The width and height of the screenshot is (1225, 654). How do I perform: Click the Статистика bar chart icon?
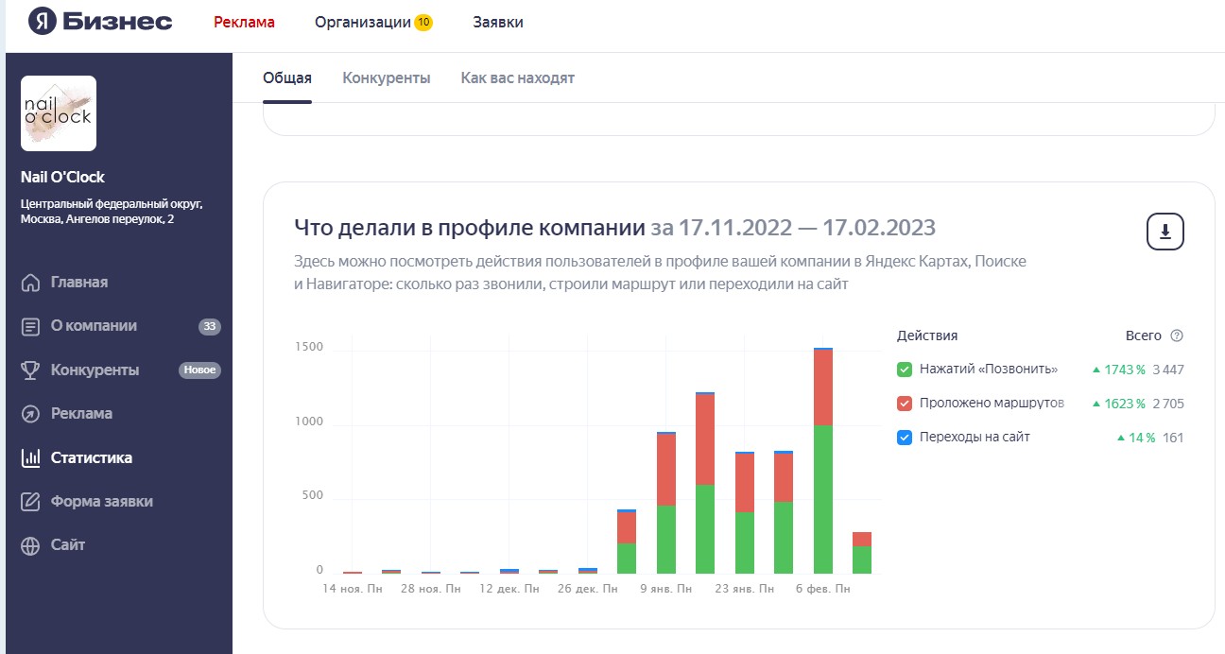31,458
